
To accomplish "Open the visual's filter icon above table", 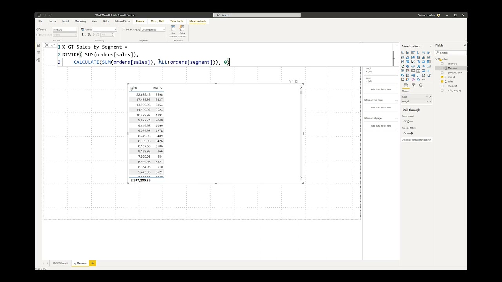I will click(291, 81).
